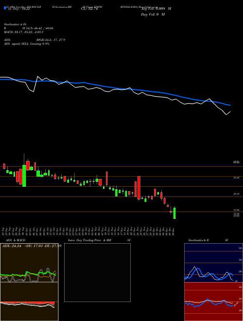The height and width of the screenshot is (321, 243).
Task: Click the 33.18 price axis label
Action: coord(236,194)
